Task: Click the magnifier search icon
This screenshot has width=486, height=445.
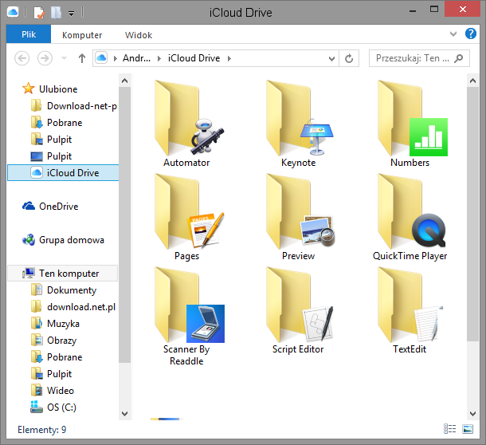Action: tap(458, 58)
